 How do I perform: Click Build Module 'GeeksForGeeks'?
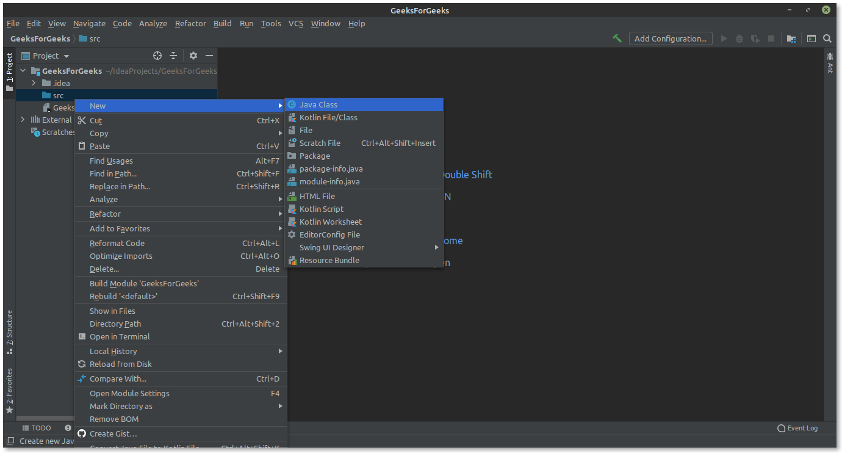click(181, 283)
